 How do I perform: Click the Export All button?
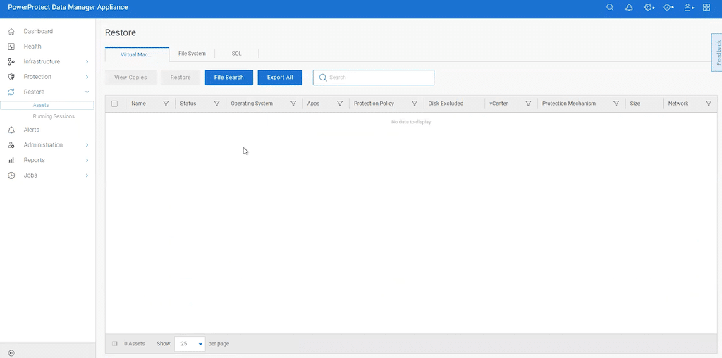(280, 78)
